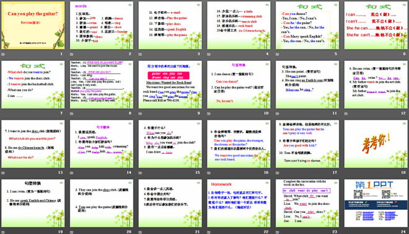Select slide 17 with 'Are you good with kids?'
Screen dimensions: 409x234
tap(307, 144)
